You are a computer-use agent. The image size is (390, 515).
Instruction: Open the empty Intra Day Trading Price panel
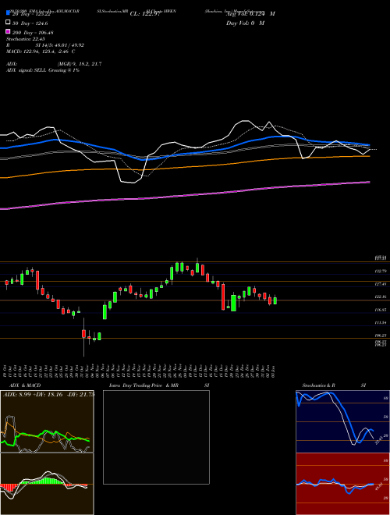156,437
